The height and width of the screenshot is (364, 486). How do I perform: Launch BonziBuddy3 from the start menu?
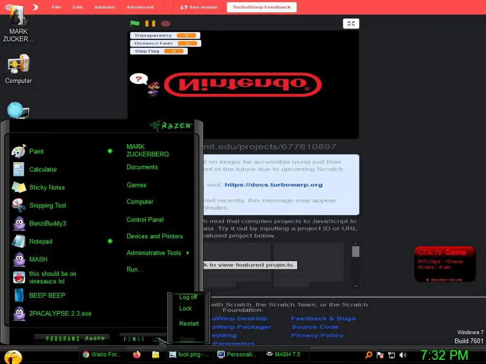pos(39,223)
